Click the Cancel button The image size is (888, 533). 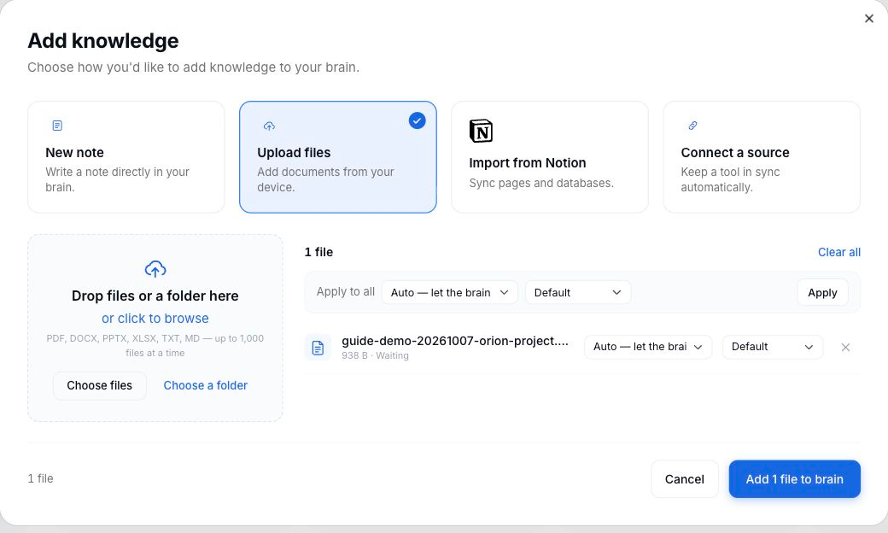click(685, 479)
